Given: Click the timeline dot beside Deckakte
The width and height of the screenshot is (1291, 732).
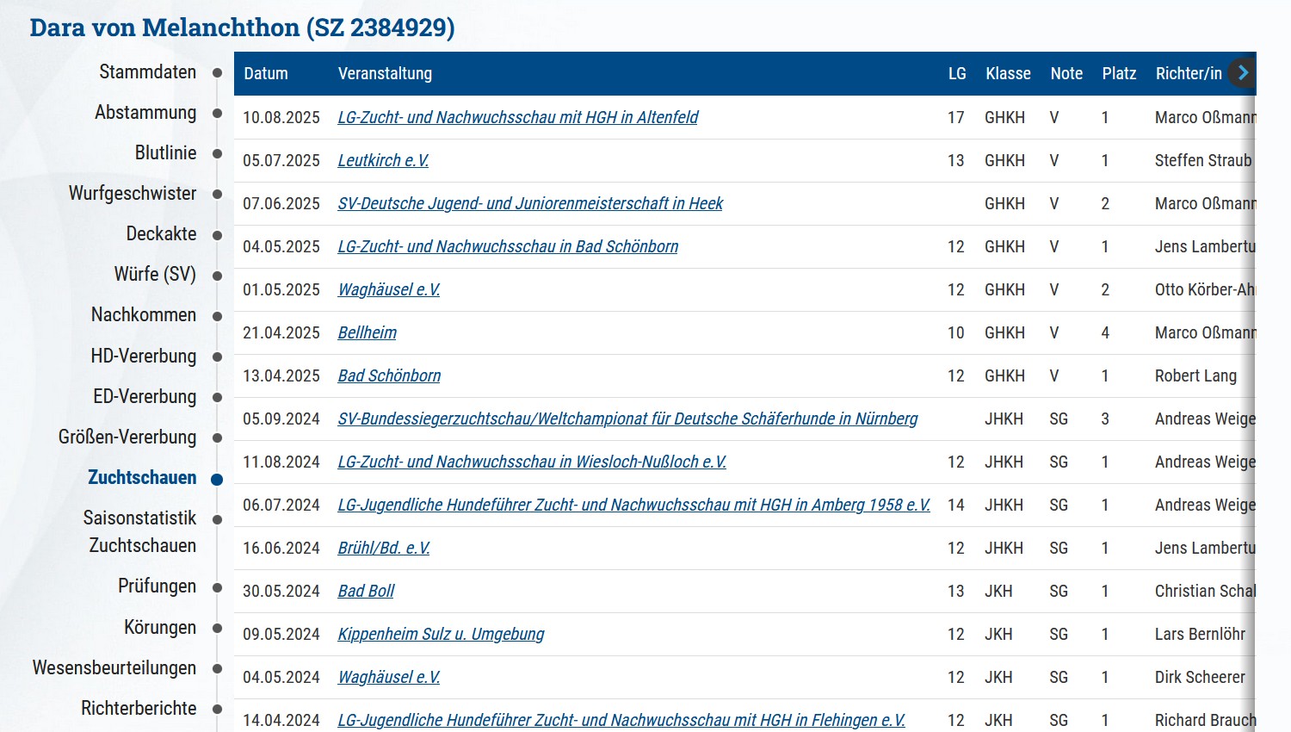Looking at the screenshot, I should pos(217,235).
